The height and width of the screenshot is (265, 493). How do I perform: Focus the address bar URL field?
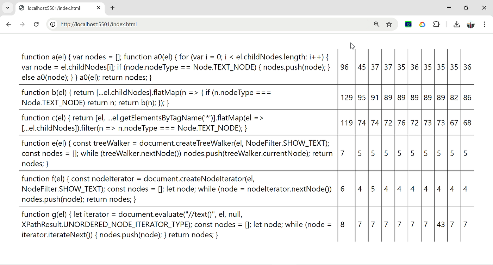pos(211,24)
